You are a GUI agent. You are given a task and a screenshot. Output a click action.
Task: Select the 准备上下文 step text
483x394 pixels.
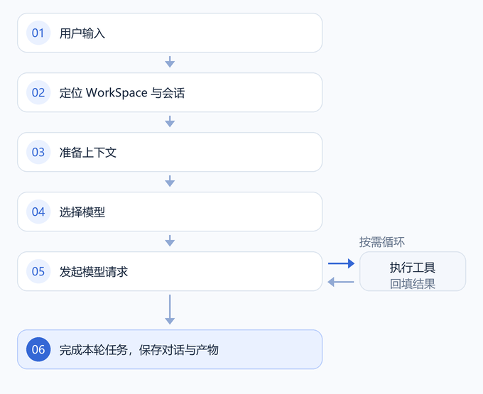tap(88, 153)
